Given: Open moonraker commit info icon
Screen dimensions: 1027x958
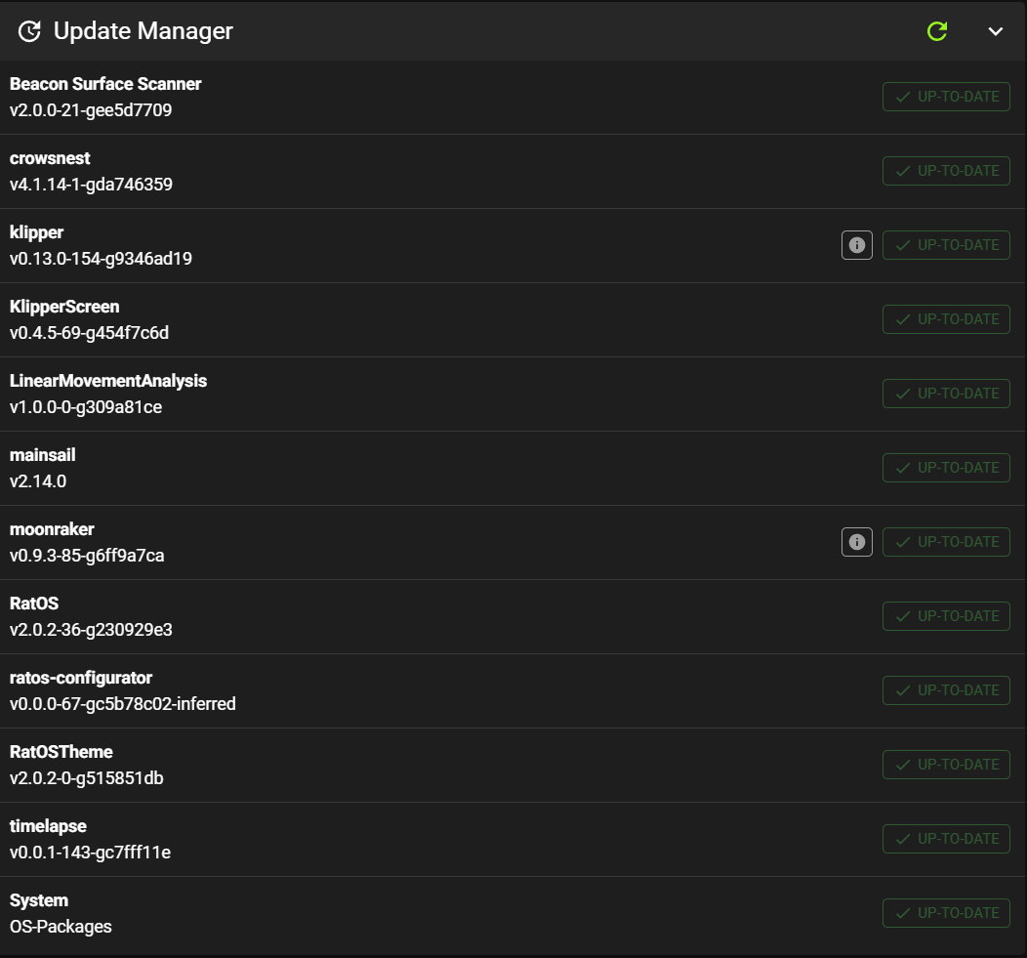Looking at the screenshot, I should [x=857, y=542].
